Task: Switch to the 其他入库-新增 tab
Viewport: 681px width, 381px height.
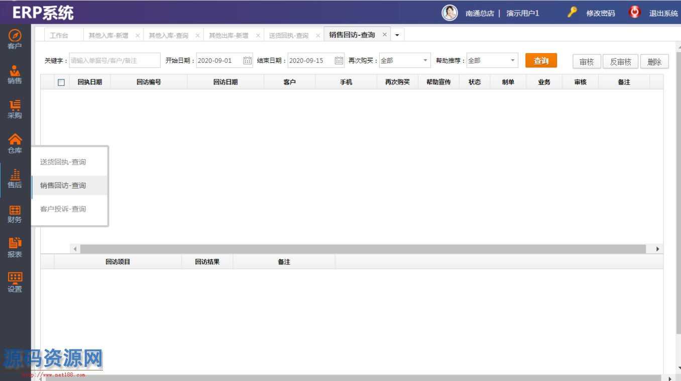Action: click(x=108, y=36)
